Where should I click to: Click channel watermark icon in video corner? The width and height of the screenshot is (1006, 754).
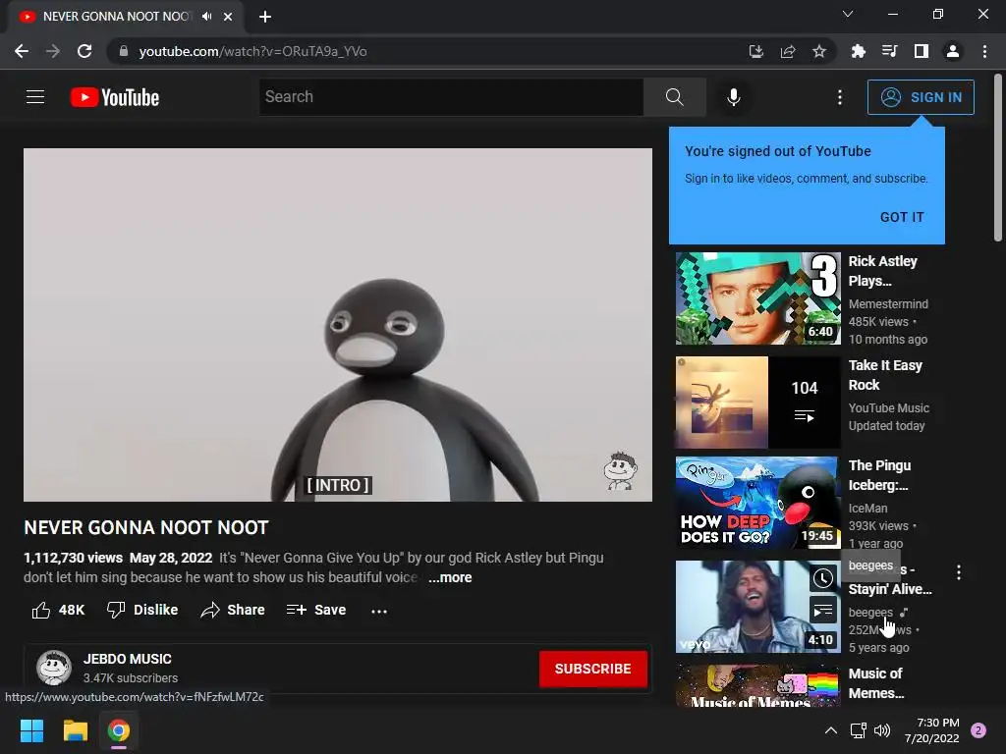[620, 470]
